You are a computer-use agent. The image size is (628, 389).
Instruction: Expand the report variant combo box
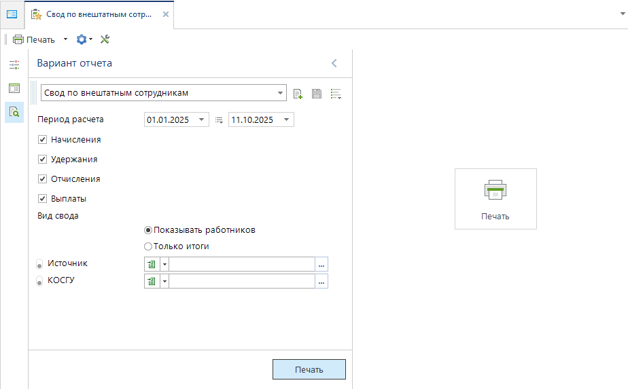coord(281,93)
